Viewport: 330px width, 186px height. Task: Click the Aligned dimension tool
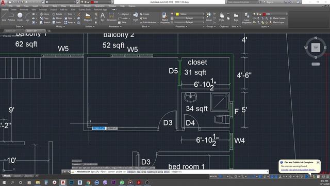pos(123,14)
